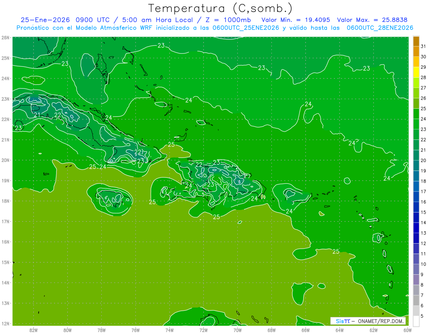The height and width of the screenshot is (335, 433).
Task: Click legend value "6"
Action: pos(422,306)
